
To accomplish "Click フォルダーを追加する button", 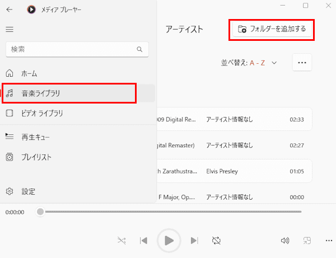I will pyautogui.click(x=272, y=29).
